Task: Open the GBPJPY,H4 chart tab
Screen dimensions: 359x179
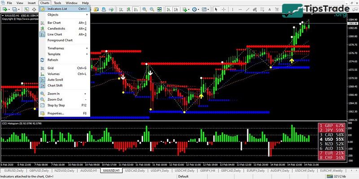Action: pos(209,170)
